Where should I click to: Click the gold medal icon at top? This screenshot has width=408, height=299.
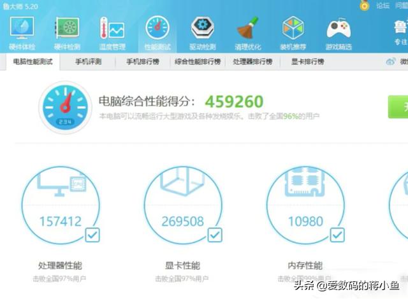click(x=365, y=5)
